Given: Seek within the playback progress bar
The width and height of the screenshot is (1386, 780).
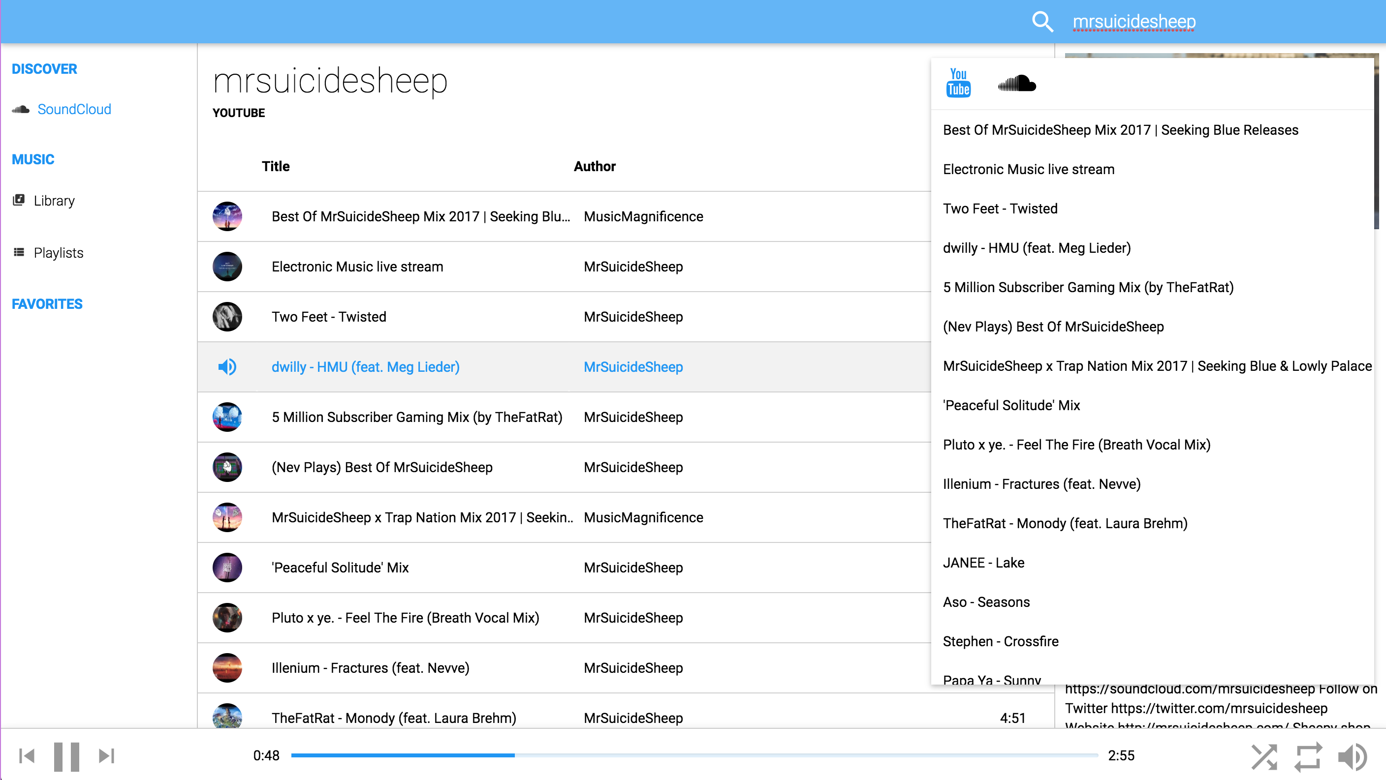Looking at the screenshot, I should [694, 755].
